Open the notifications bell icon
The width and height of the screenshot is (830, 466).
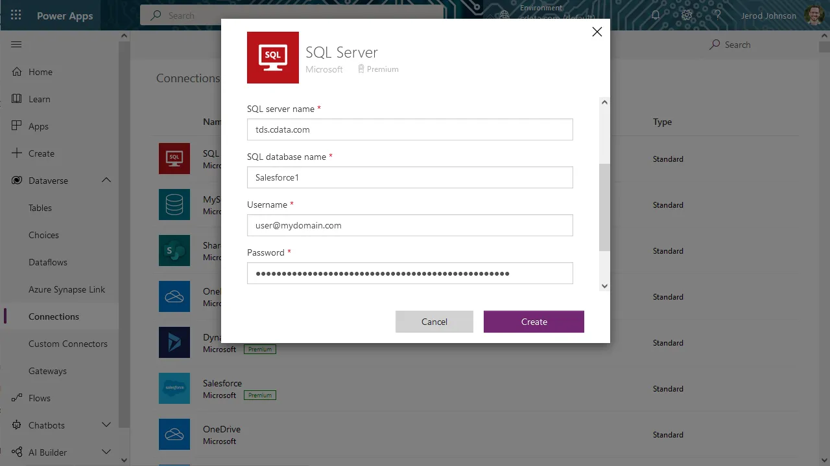click(656, 16)
